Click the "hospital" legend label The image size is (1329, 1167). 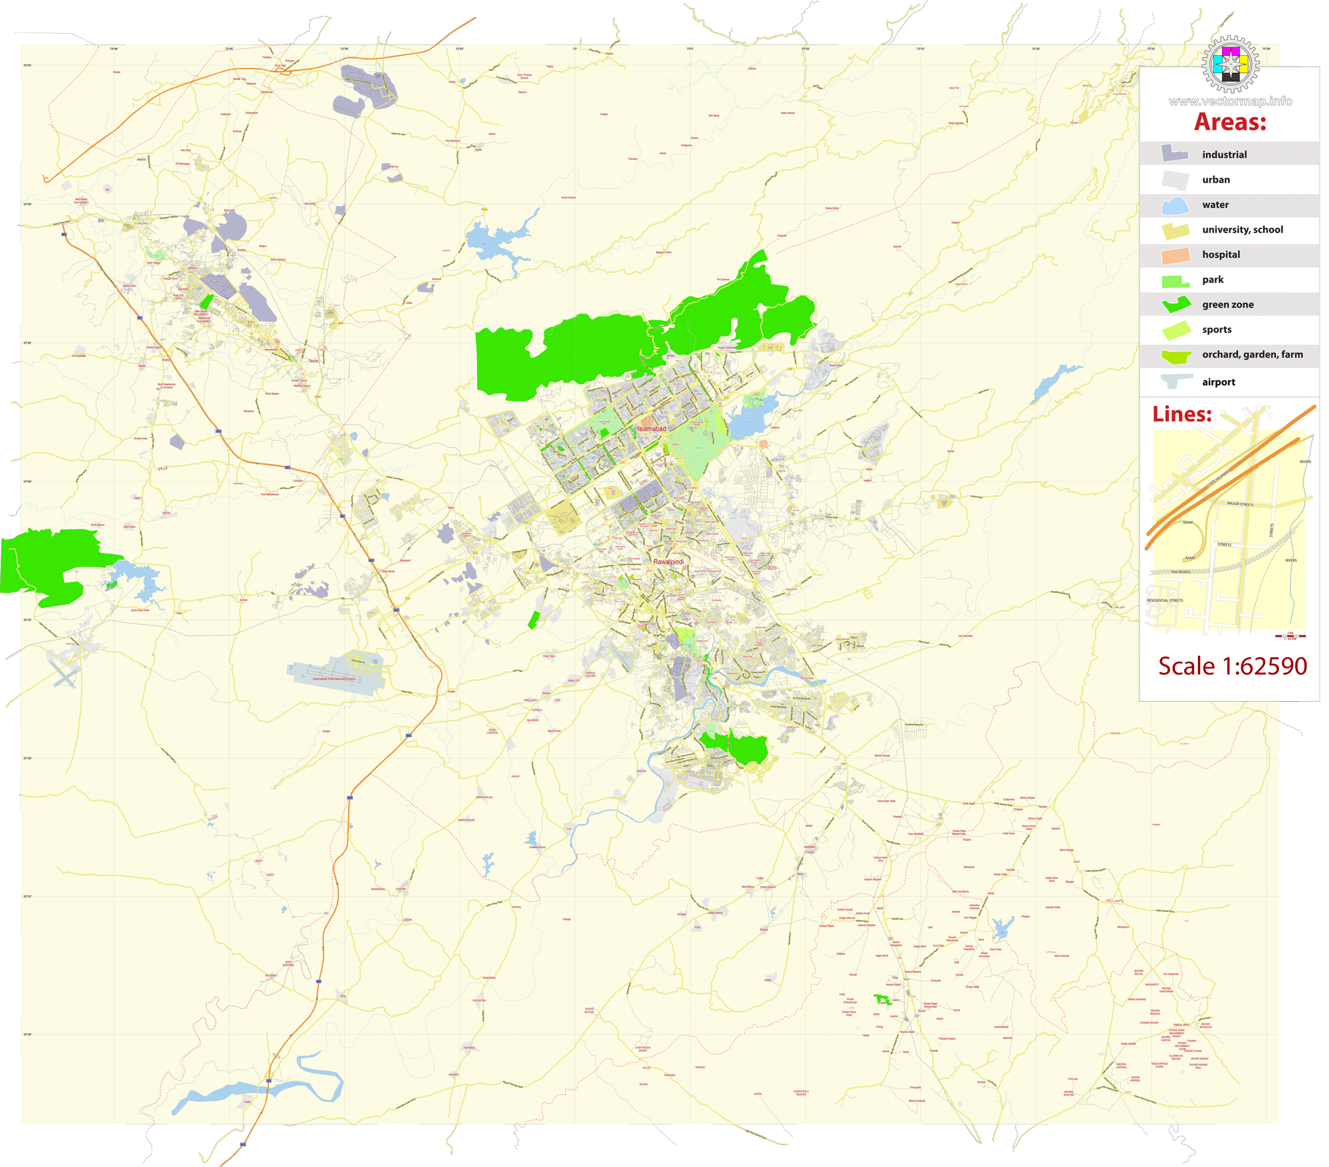(1221, 255)
